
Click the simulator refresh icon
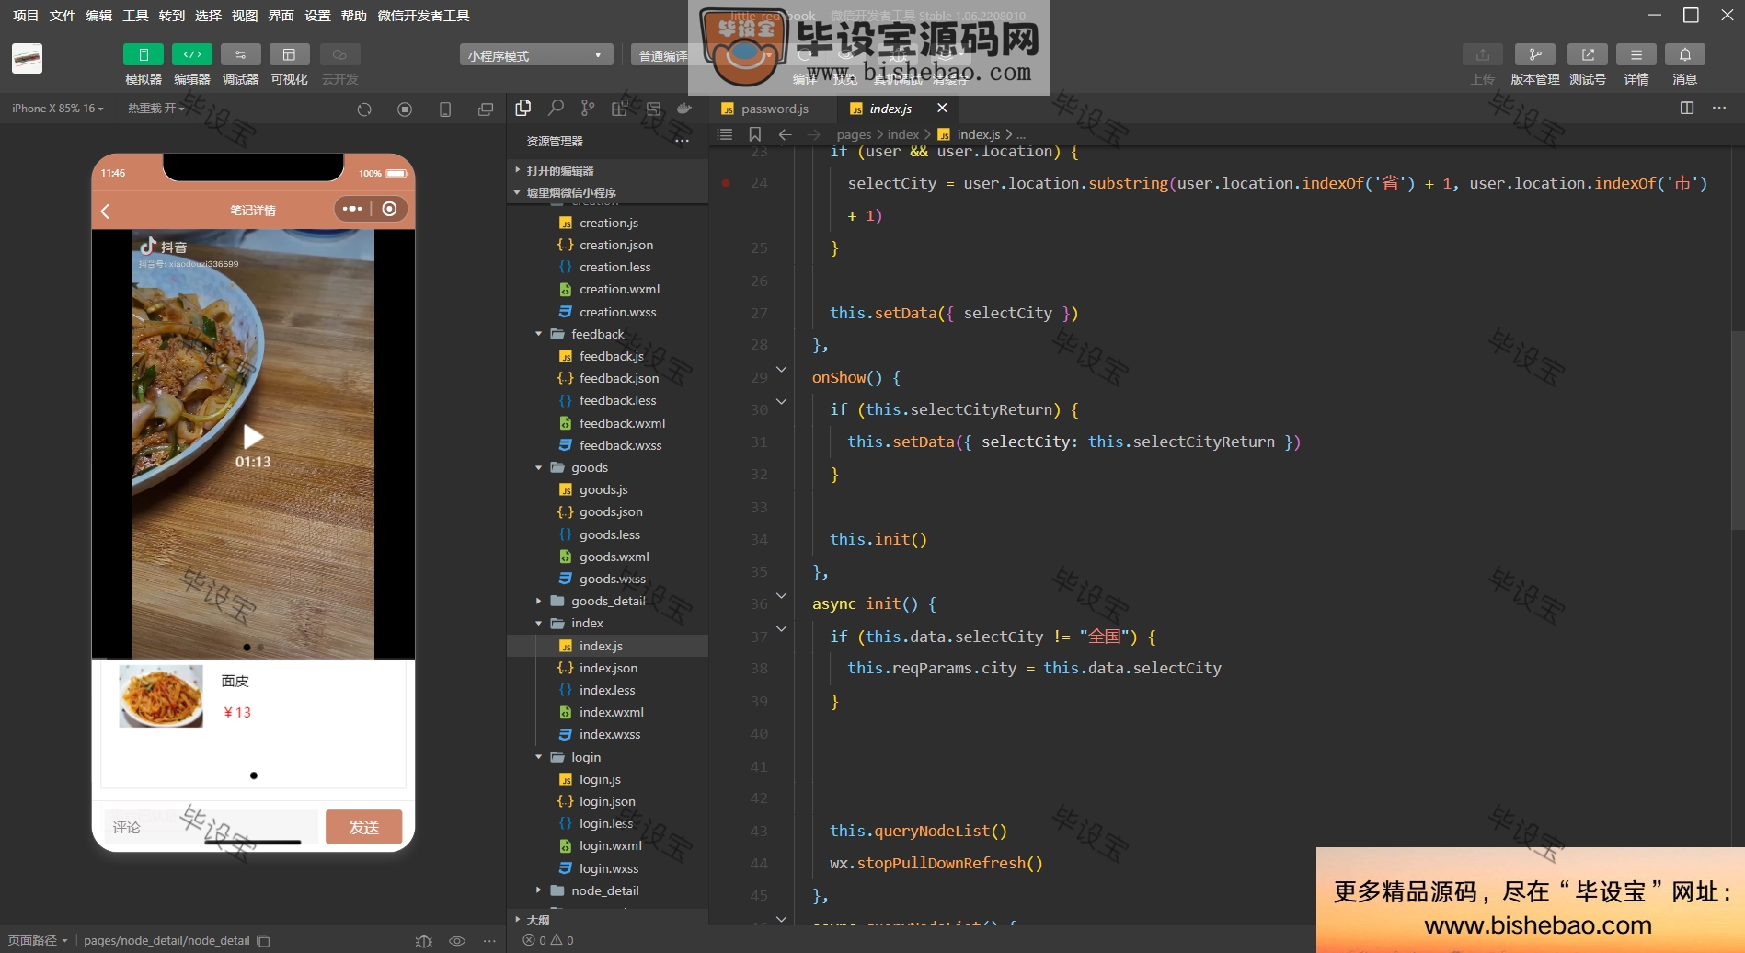tap(364, 109)
